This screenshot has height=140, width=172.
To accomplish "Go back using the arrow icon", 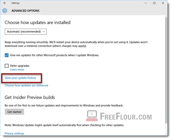I will (x=5, y=3).
